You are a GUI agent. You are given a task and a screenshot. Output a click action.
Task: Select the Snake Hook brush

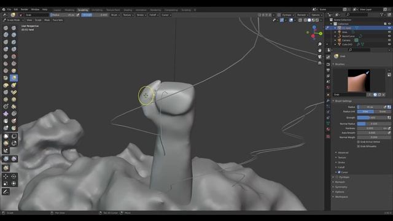(14, 85)
